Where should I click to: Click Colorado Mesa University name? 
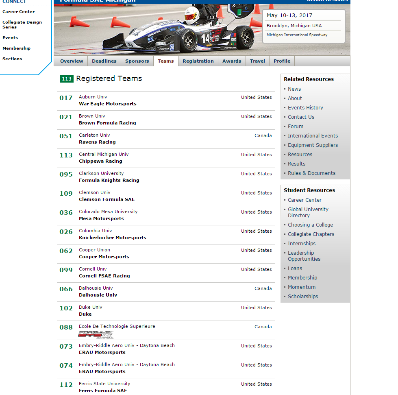pyautogui.click(x=108, y=212)
